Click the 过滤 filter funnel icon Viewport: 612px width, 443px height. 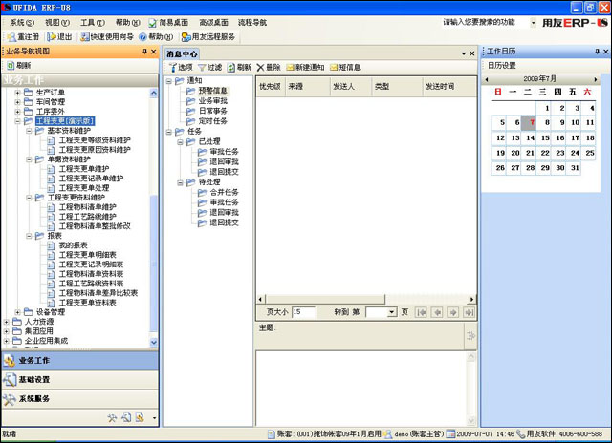point(202,68)
